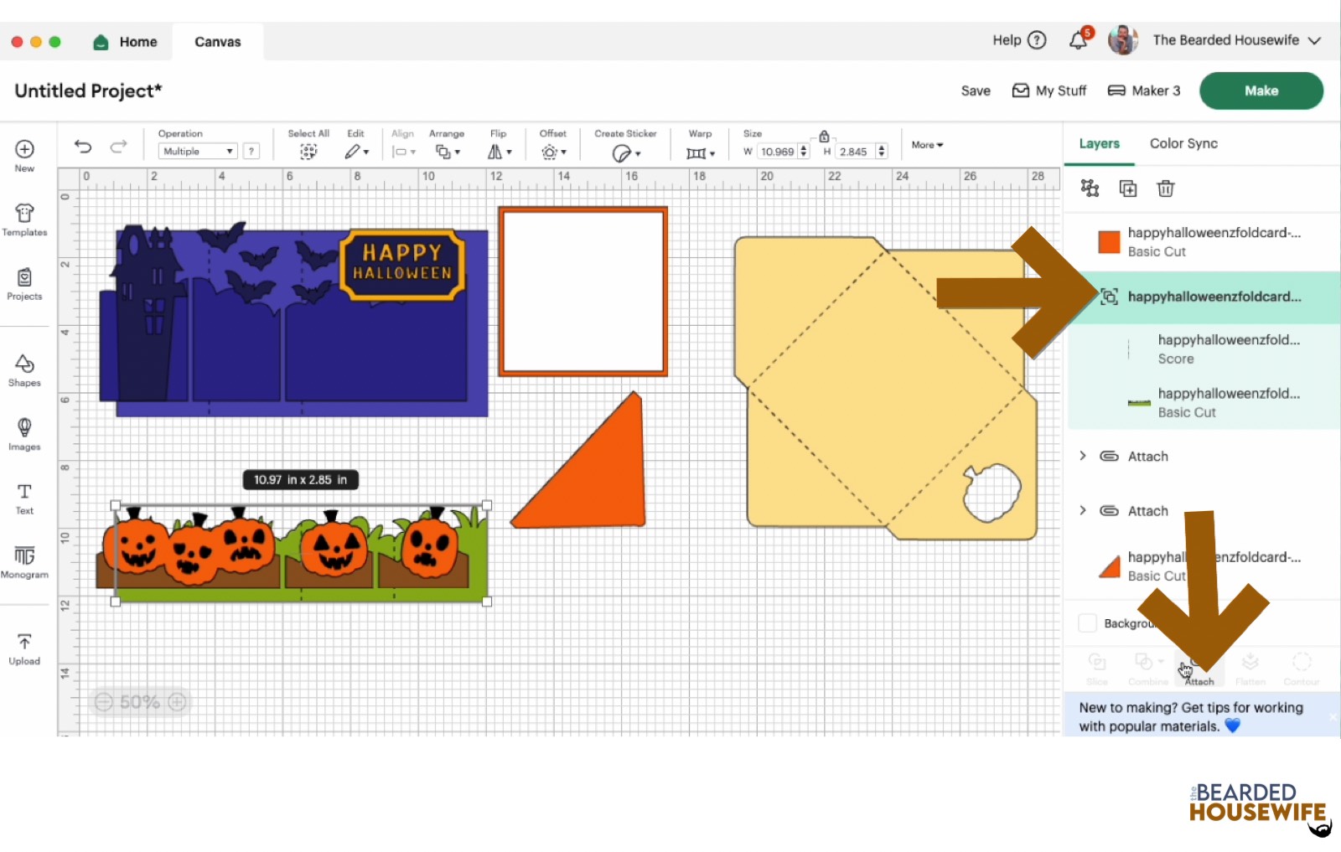Screen dimensions: 1341x852
Task: Go to the Home tab
Action: (127, 42)
